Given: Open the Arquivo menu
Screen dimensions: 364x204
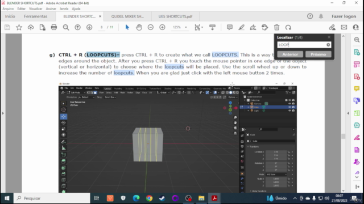Looking at the screenshot, I should [8, 8].
